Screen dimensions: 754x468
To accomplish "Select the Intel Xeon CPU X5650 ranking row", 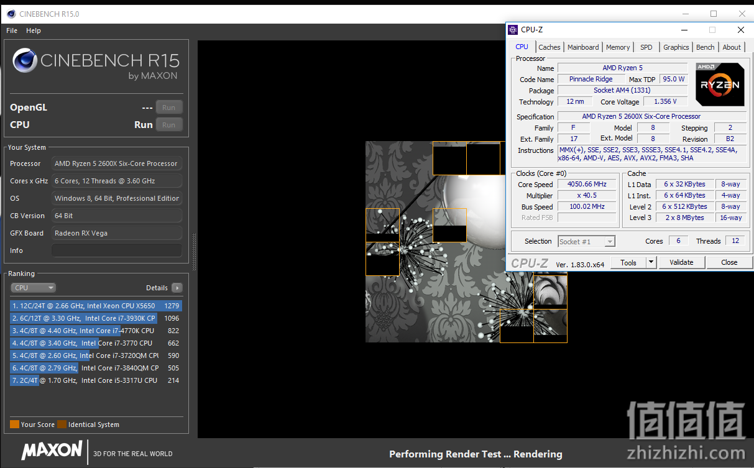I will click(96, 306).
